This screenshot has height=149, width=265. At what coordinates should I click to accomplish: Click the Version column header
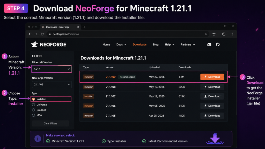point(110,68)
